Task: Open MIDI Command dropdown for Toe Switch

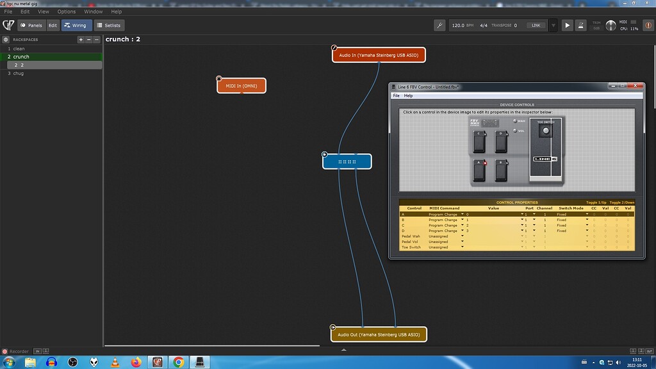Action: [463, 247]
